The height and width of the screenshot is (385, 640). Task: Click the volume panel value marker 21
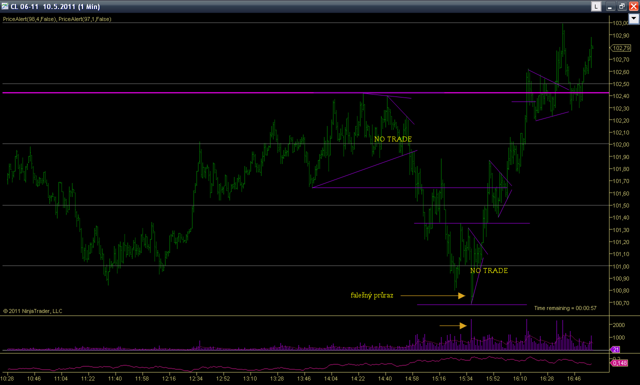coord(616,349)
